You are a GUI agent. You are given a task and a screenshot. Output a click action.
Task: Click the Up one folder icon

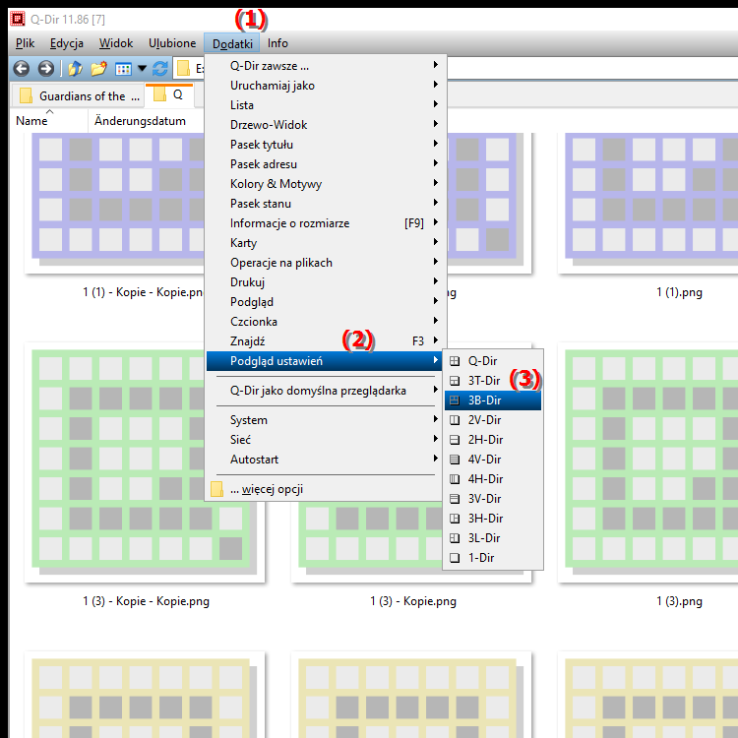pos(76,69)
